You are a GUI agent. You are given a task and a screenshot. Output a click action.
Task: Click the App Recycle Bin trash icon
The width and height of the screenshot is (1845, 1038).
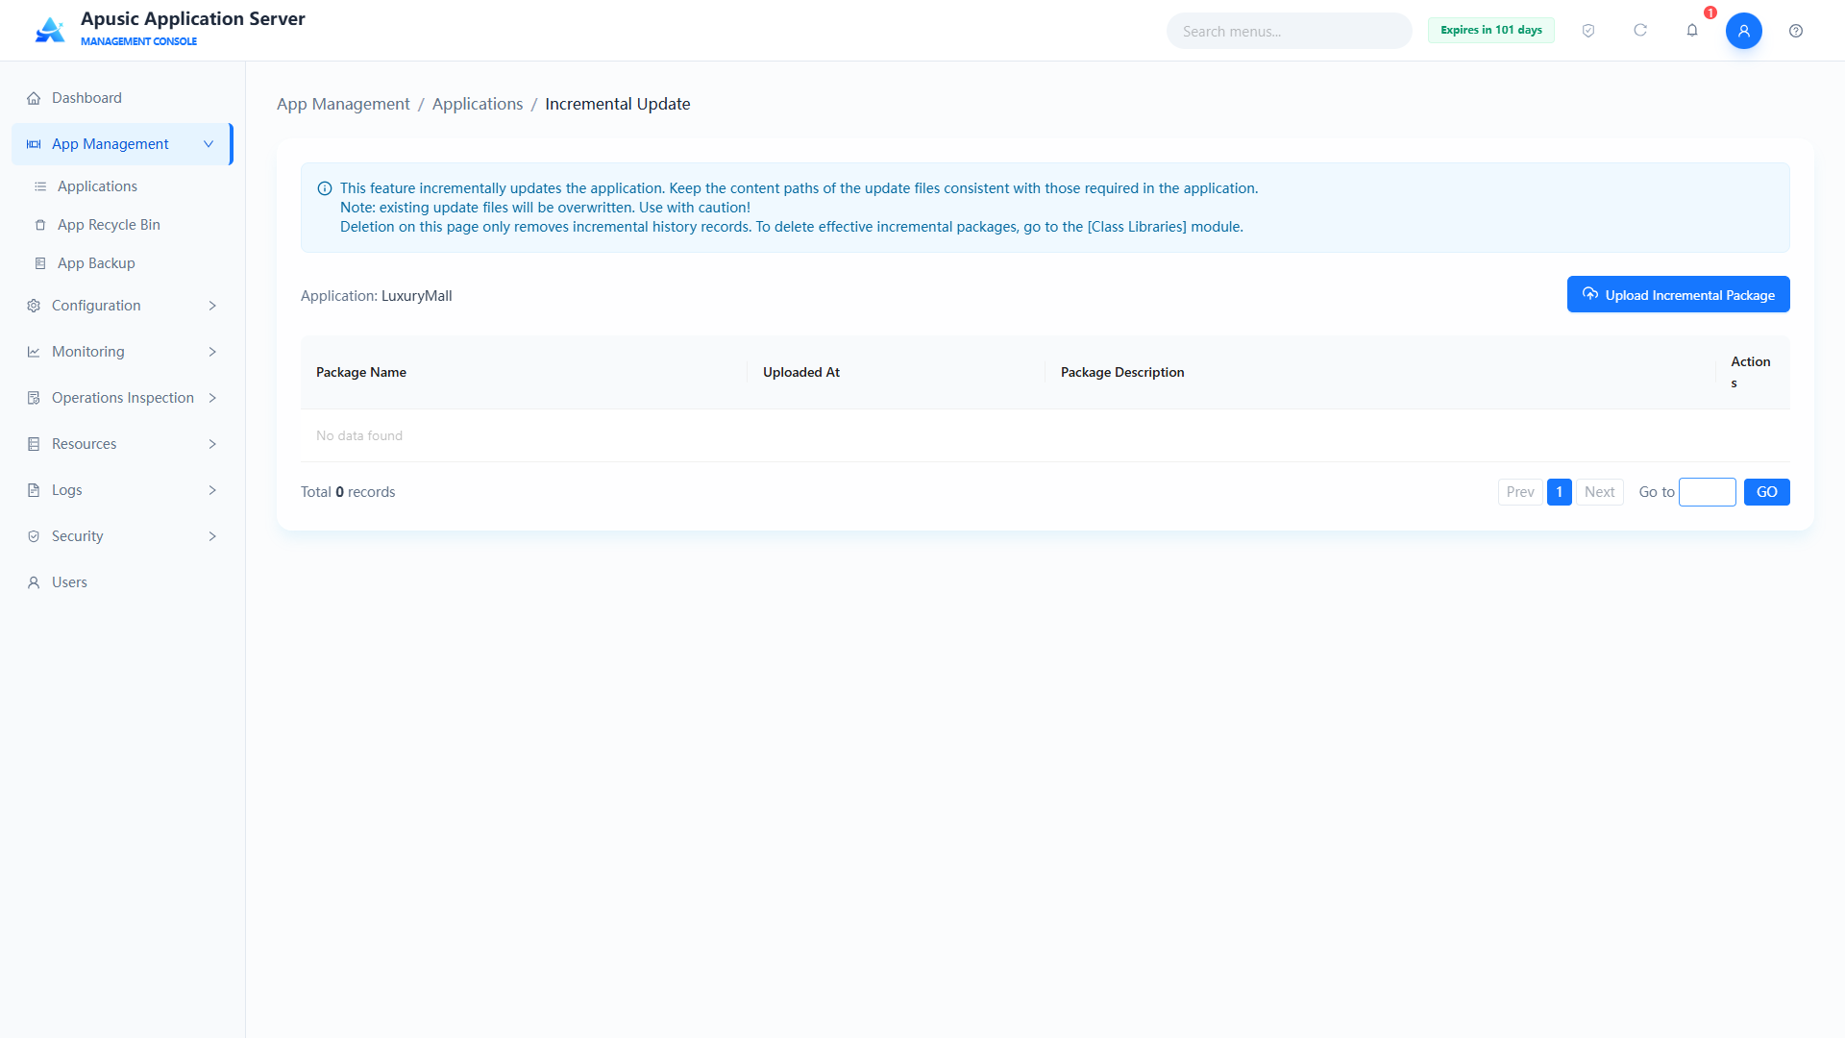point(40,225)
